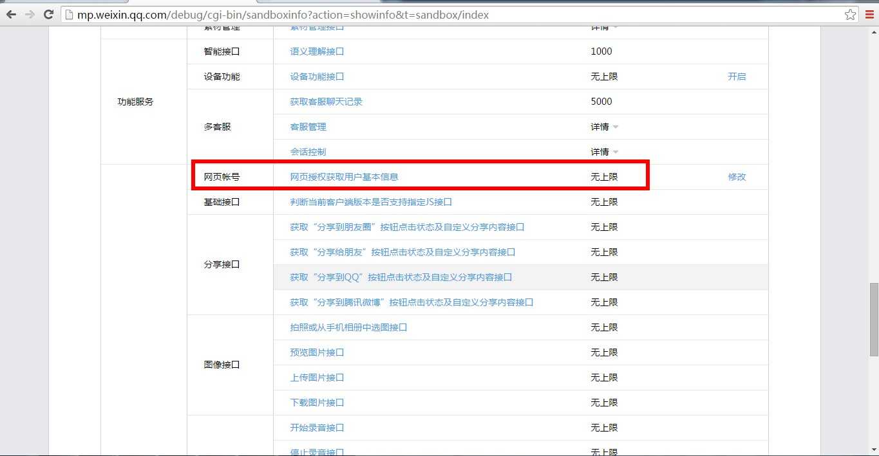The height and width of the screenshot is (456, 879).
Task: Open the 客服管理 link
Action: [x=308, y=127]
